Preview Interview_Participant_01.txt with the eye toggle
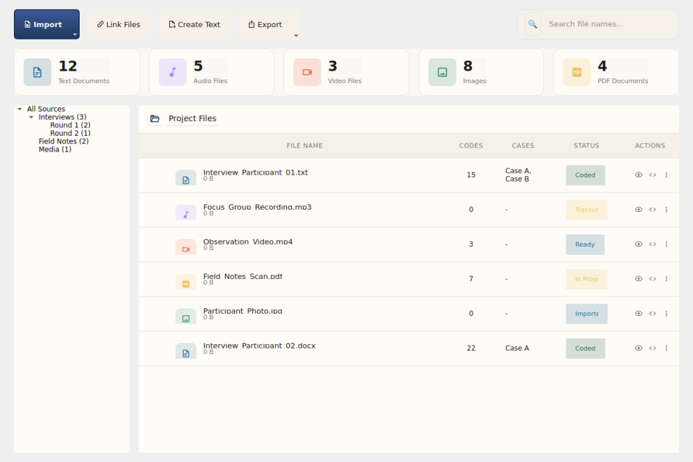The width and height of the screenshot is (693, 462). coord(638,175)
